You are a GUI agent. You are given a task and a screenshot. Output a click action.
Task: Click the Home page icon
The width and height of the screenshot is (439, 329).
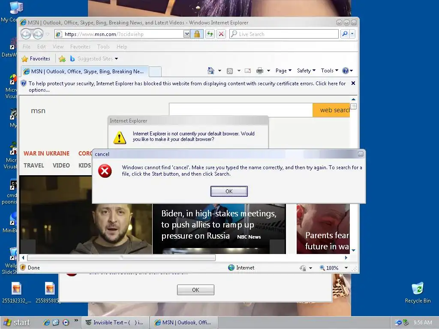pyautogui.click(x=211, y=71)
